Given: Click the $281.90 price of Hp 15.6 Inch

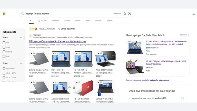Looking at the screenshot, I should click(x=77, y=76).
